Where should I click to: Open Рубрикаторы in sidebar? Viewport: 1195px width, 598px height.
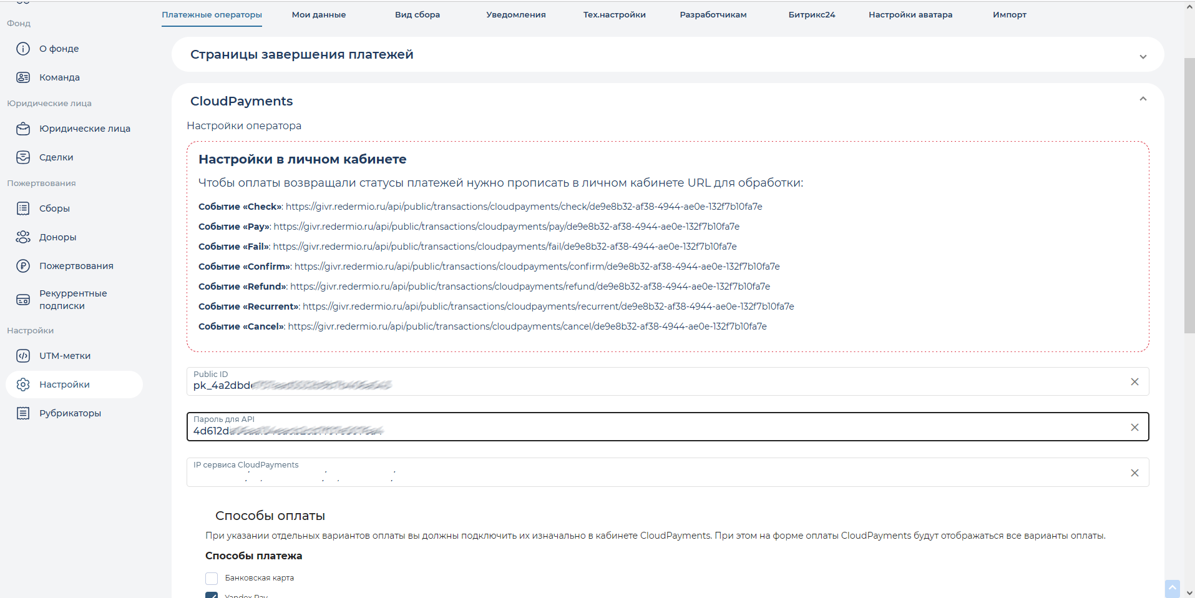pyautogui.click(x=70, y=413)
